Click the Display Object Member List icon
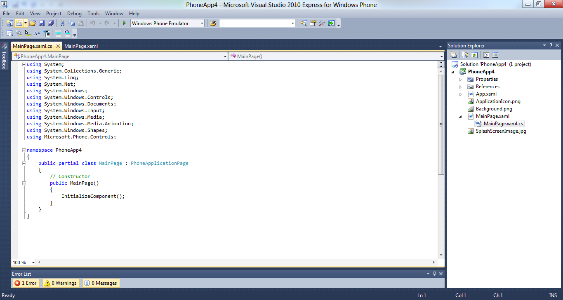The image size is (563, 300). tap(9, 34)
